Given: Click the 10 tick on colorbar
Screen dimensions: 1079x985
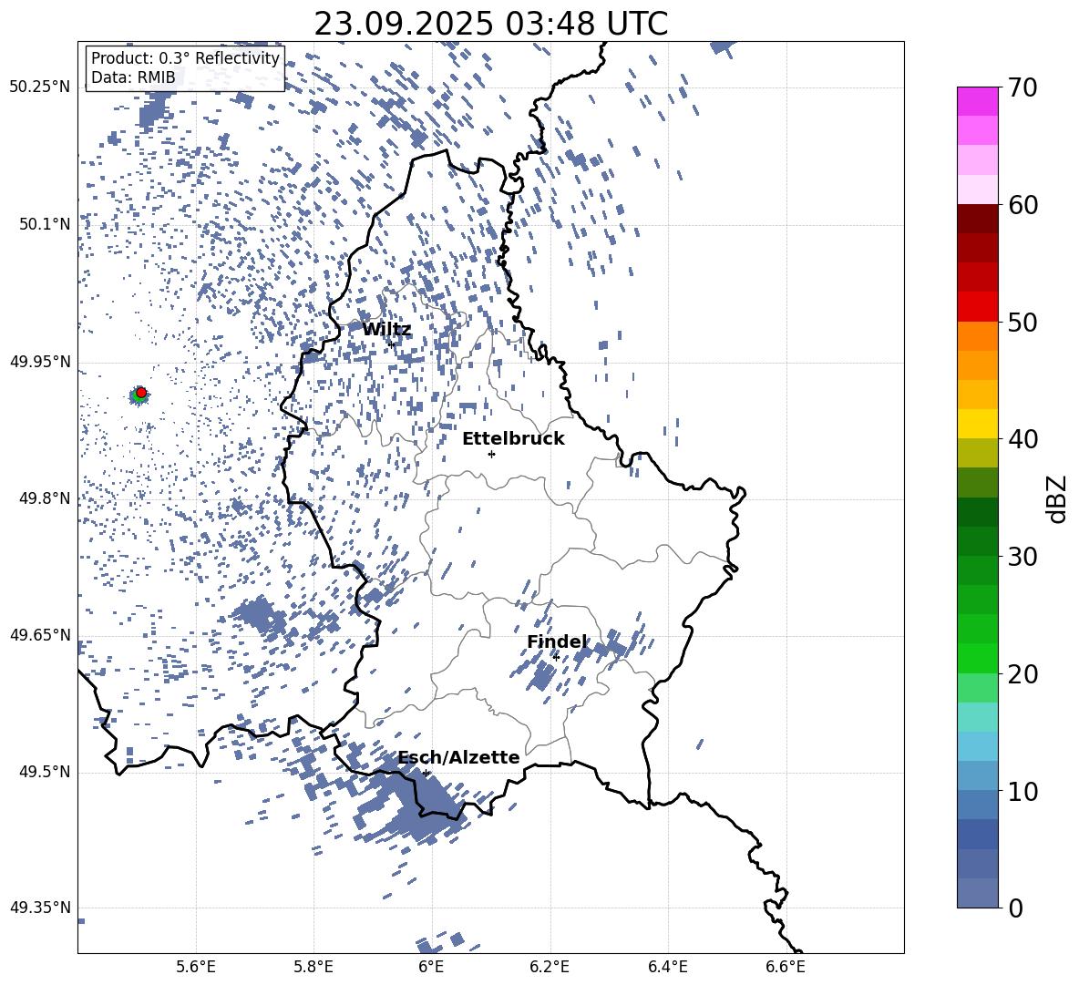Looking at the screenshot, I should click(1022, 791).
